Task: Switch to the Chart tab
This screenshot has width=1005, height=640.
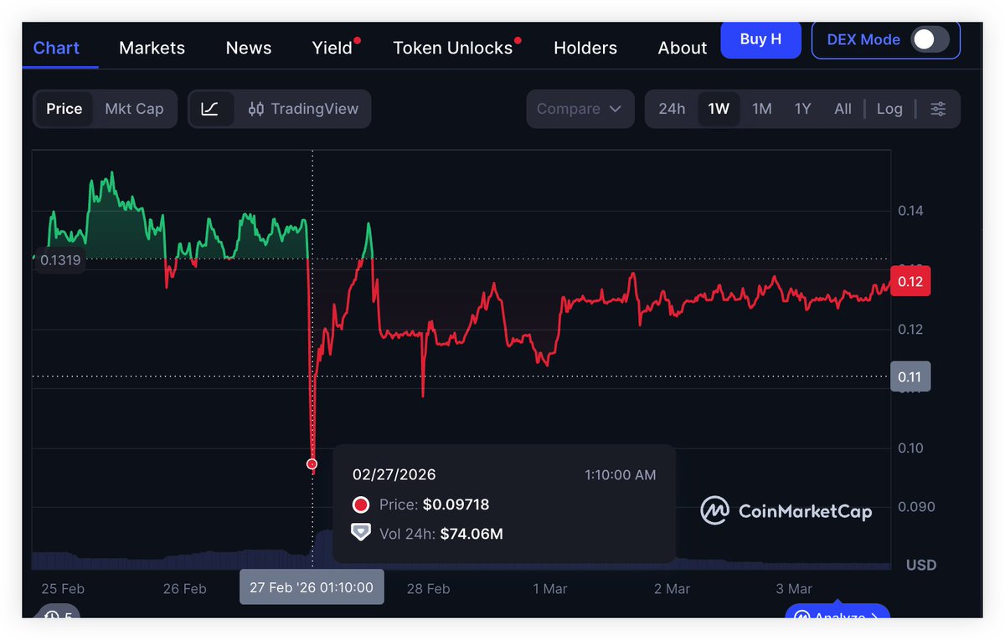Action: coord(57,48)
